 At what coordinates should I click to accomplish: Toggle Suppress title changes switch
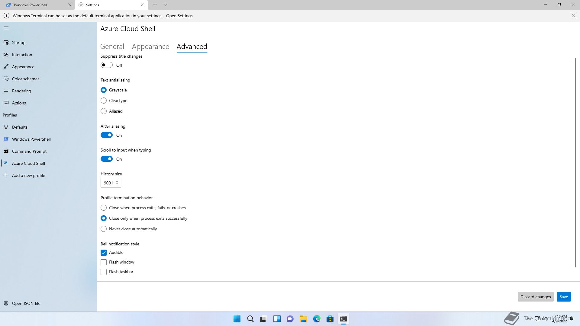[107, 65]
